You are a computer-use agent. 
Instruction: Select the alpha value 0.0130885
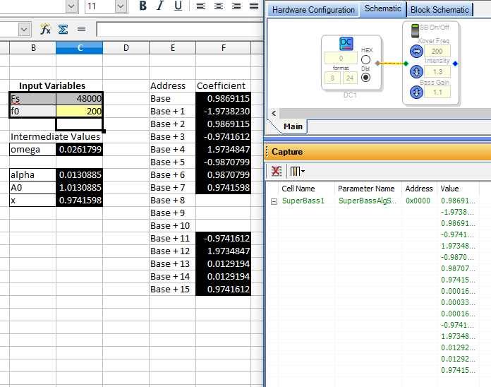[x=79, y=175]
